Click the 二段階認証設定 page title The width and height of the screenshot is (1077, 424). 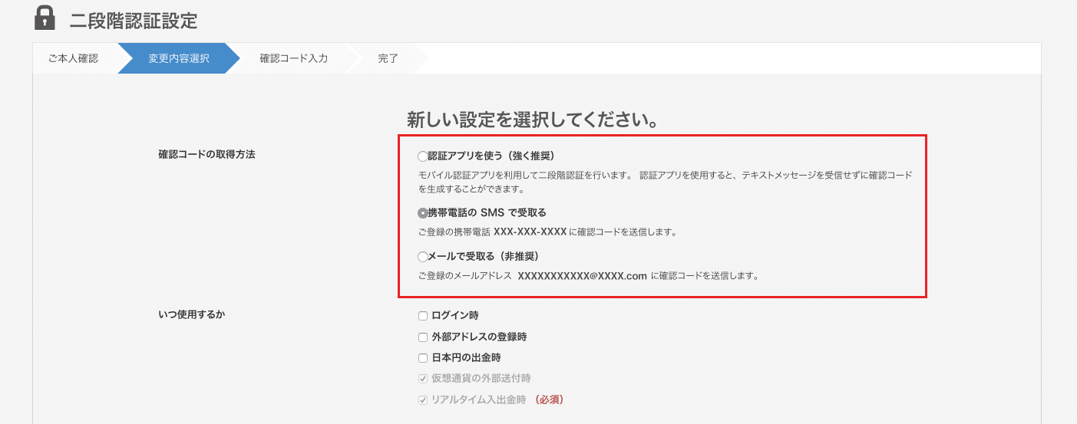[x=134, y=21]
